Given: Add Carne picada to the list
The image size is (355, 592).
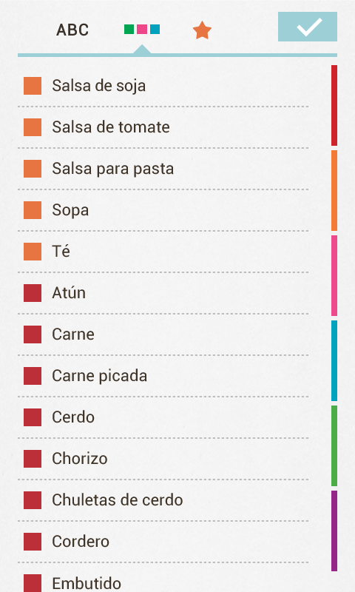Looking at the screenshot, I should coord(163,376).
